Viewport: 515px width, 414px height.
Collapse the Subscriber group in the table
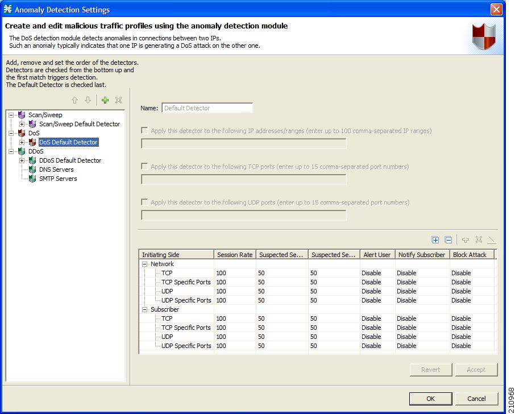pyautogui.click(x=144, y=309)
